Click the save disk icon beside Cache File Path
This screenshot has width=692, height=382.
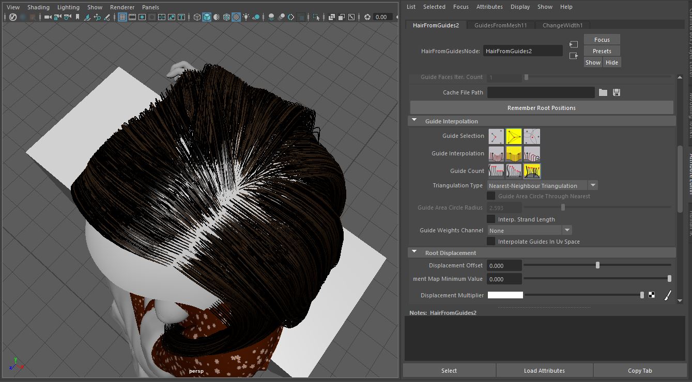click(x=616, y=92)
